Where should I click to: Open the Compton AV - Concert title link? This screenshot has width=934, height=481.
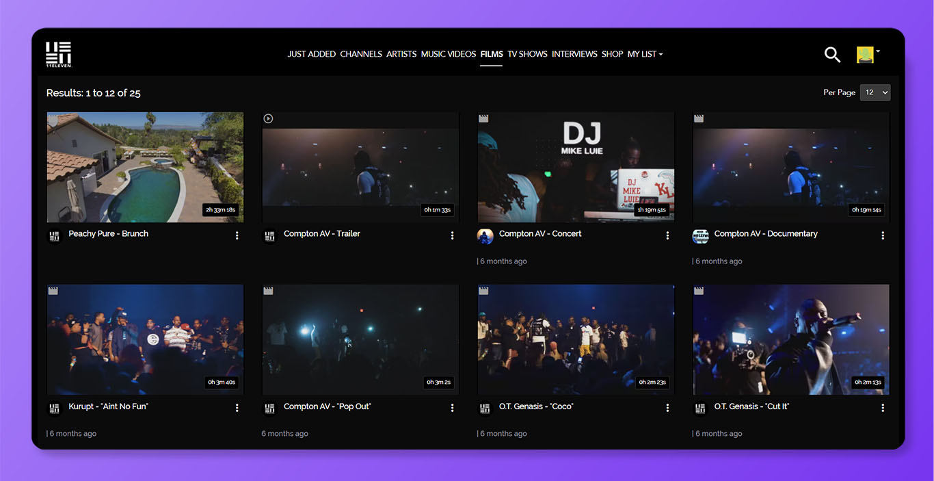[x=540, y=233]
